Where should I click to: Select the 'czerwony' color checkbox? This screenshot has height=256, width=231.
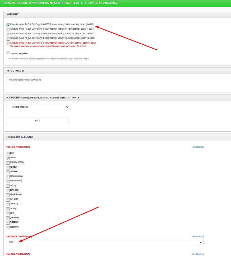tap(8, 204)
